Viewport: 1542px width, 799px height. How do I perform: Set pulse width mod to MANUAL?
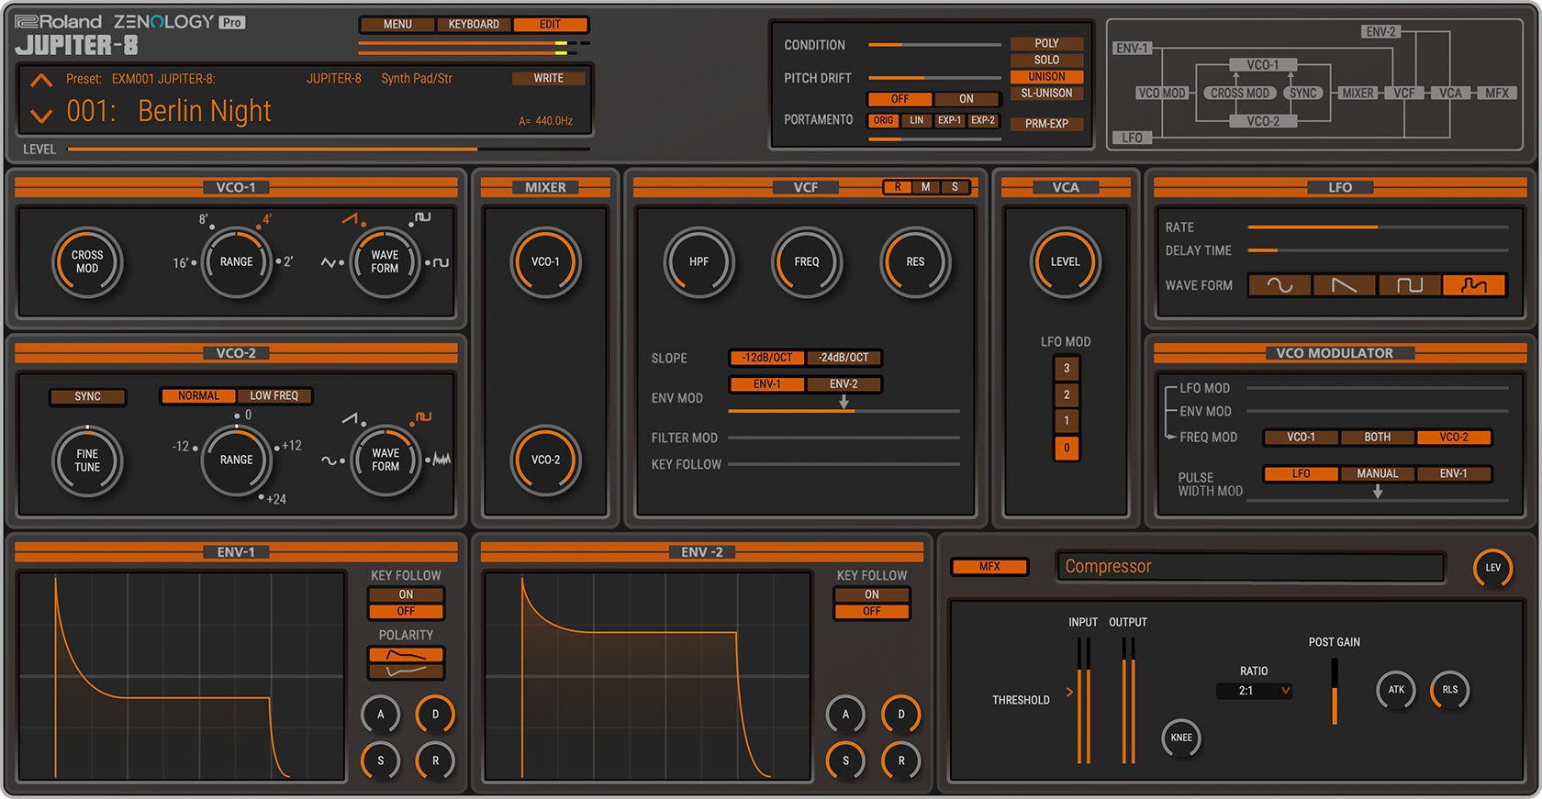[x=1377, y=474]
